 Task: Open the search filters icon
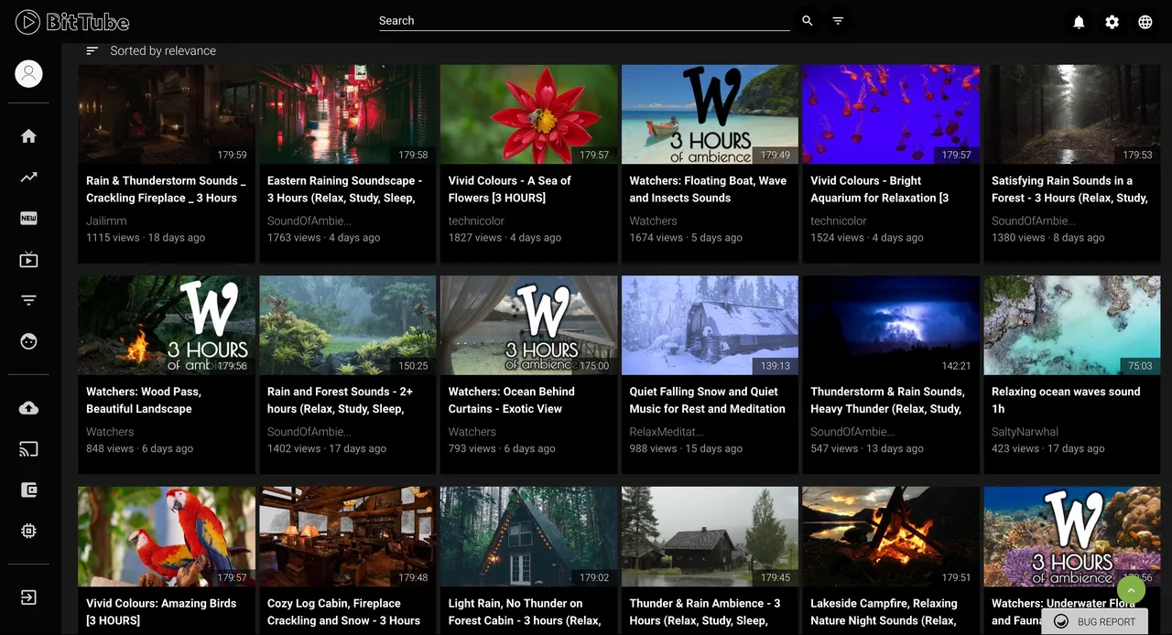[x=838, y=21]
